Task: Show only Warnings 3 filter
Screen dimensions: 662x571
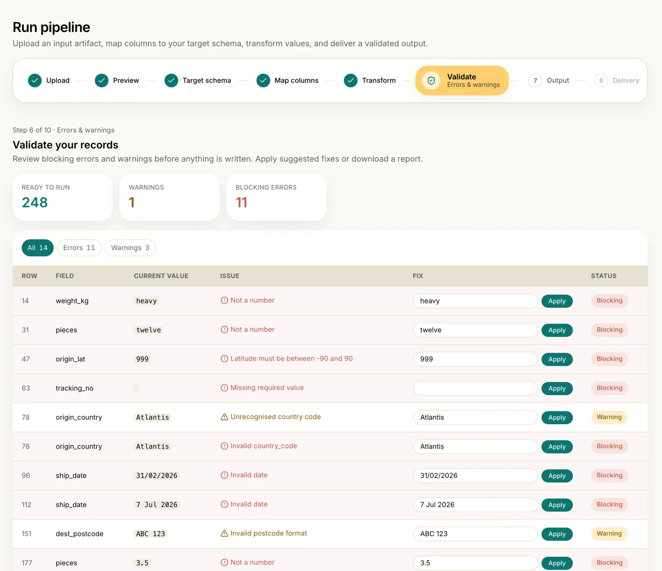Action: 130,248
